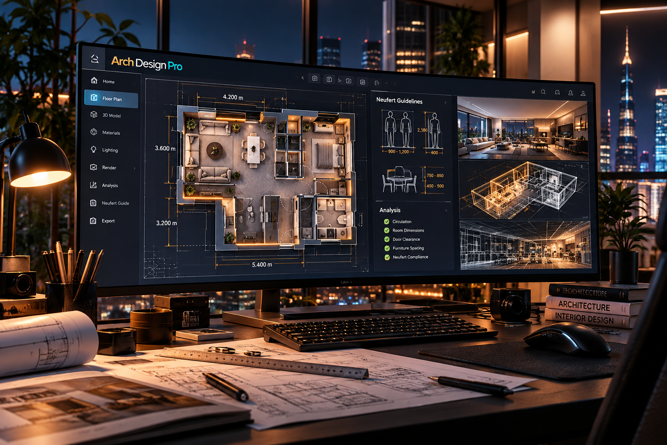Click the Neufert Guide clipboard icon

point(93,203)
